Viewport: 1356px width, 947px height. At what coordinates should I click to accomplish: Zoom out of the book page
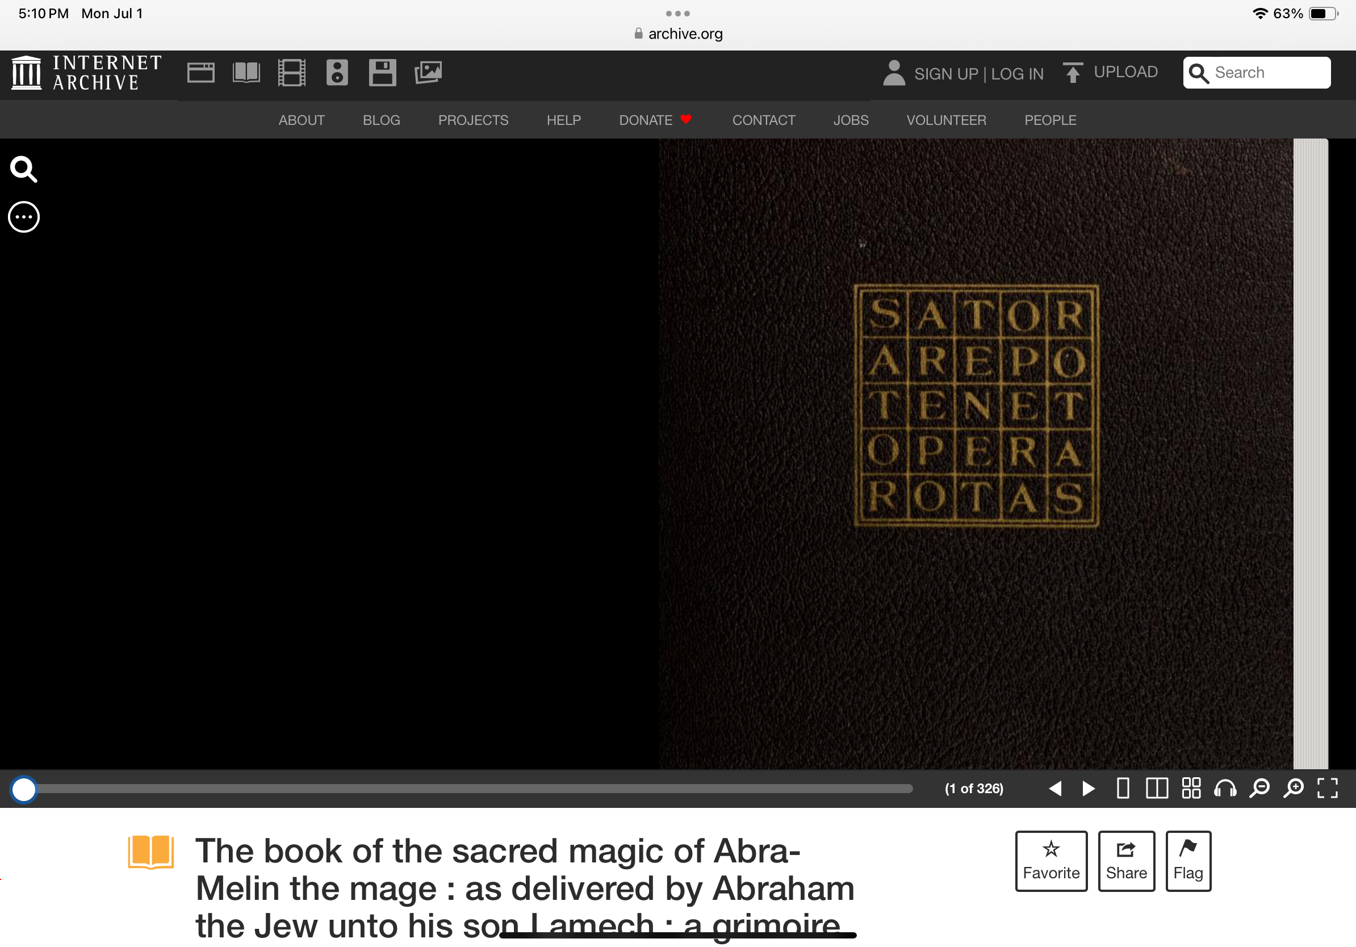click(x=1259, y=788)
